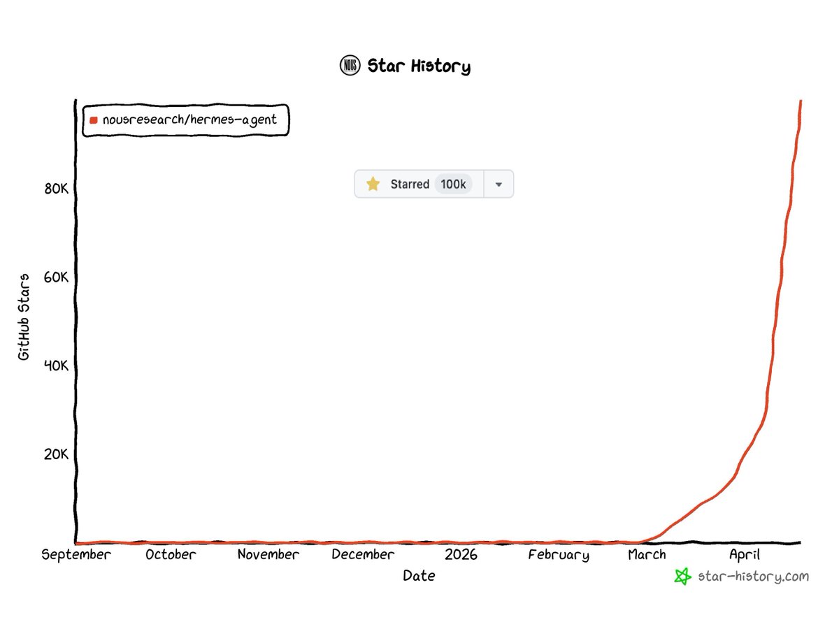The width and height of the screenshot is (839, 643).
Task: Click the Star History chart title
Action: pos(419,66)
